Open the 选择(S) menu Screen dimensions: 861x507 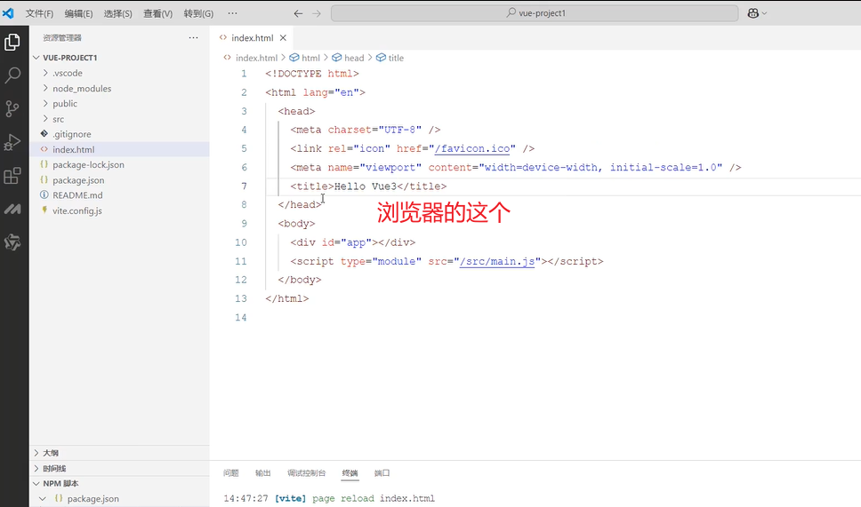pos(118,13)
